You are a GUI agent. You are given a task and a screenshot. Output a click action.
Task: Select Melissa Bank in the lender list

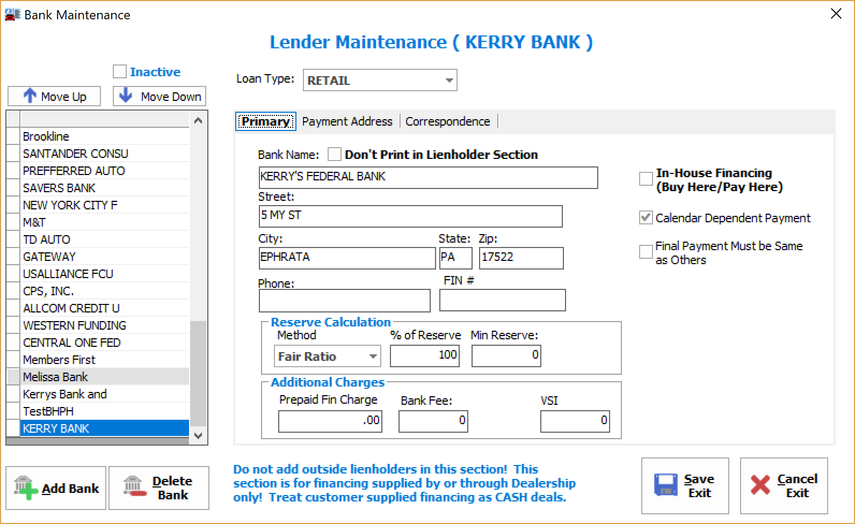(x=55, y=377)
